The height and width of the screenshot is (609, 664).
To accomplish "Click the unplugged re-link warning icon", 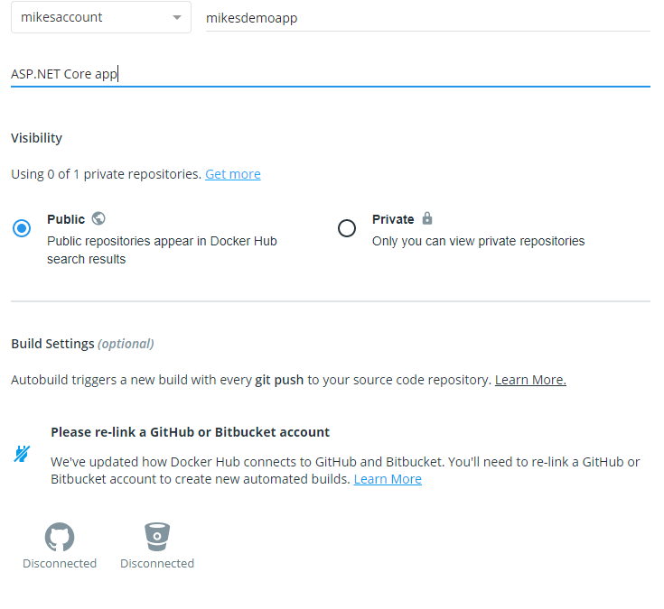I will coord(22,454).
